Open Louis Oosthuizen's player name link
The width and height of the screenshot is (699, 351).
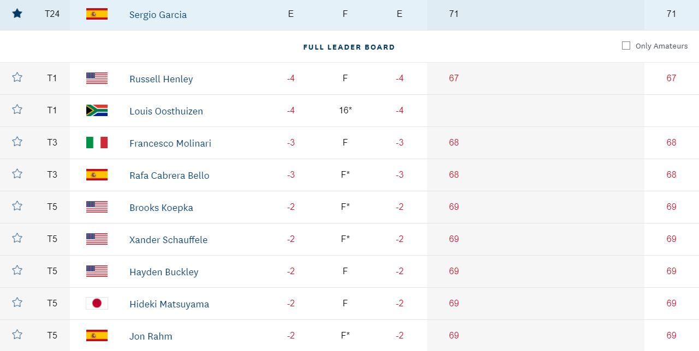coord(166,111)
